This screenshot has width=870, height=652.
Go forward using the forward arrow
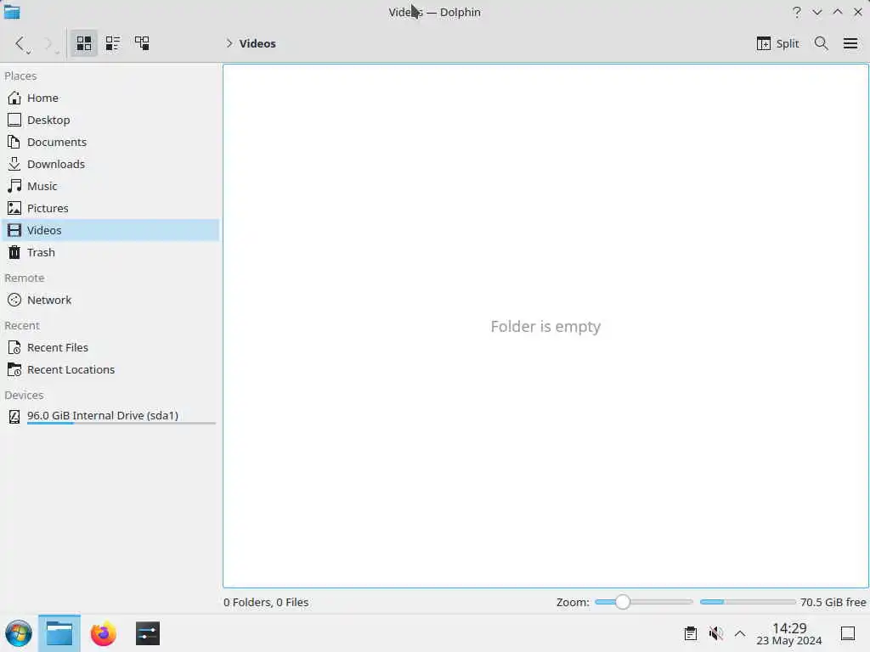(48, 43)
